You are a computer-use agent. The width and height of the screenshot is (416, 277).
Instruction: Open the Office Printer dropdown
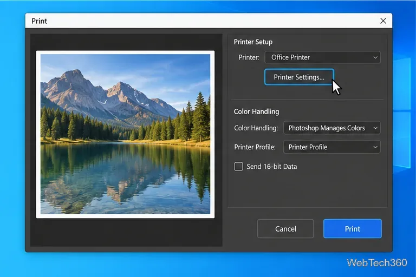coord(322,57)
